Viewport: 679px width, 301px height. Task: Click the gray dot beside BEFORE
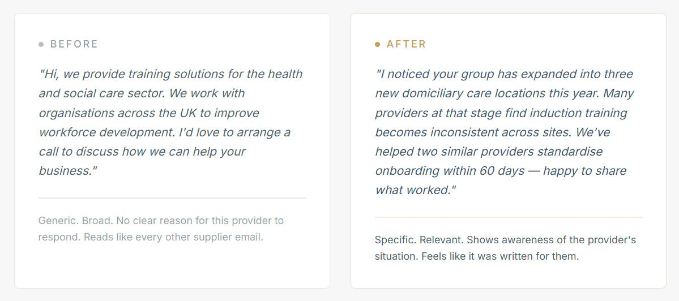[x=41, y=44]
